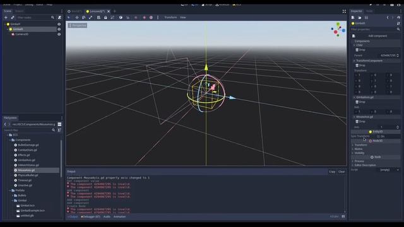
Task: Click the Clear button in Output panel
Action: coord(342,172)
